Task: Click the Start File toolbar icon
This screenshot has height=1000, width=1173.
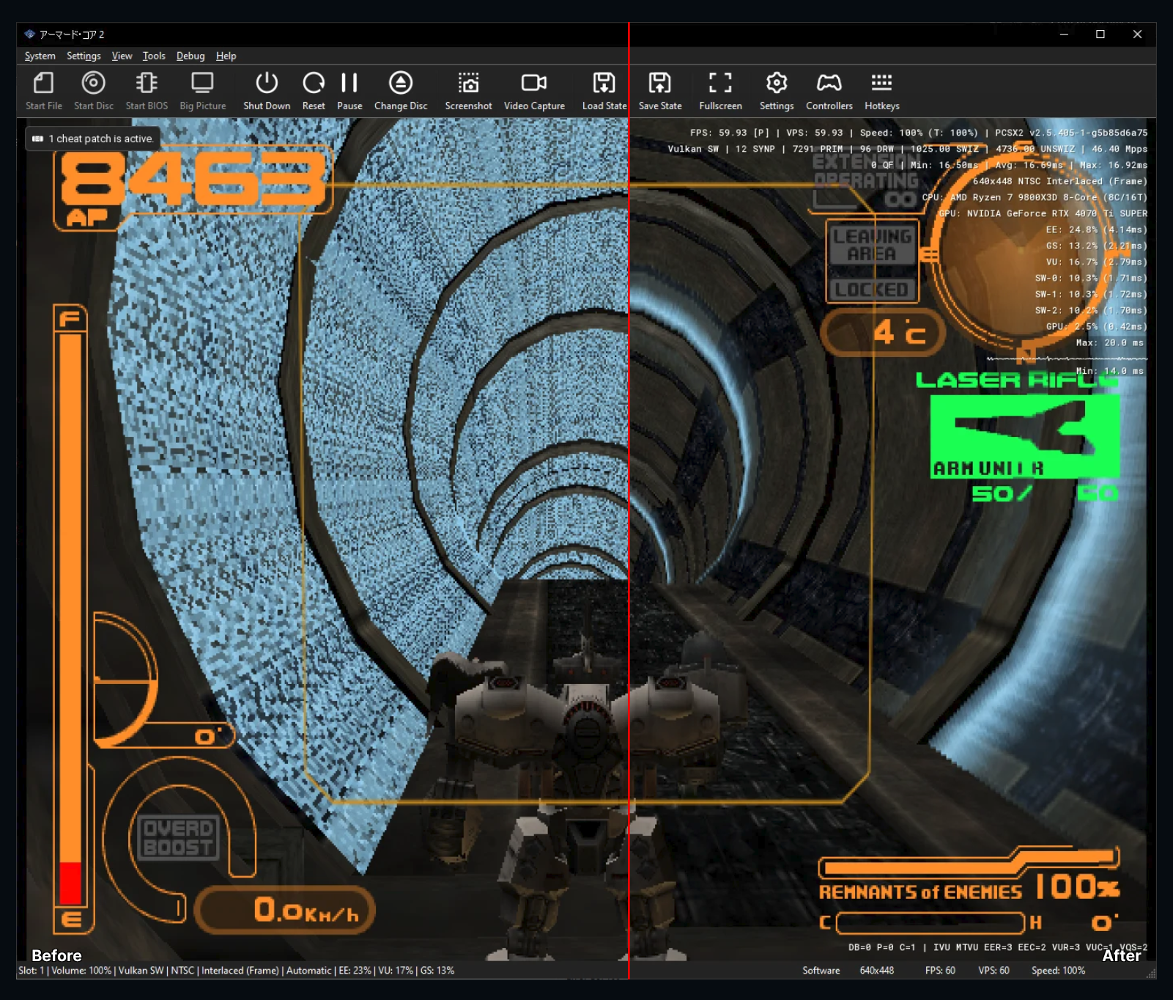Action: click(44, 90)
